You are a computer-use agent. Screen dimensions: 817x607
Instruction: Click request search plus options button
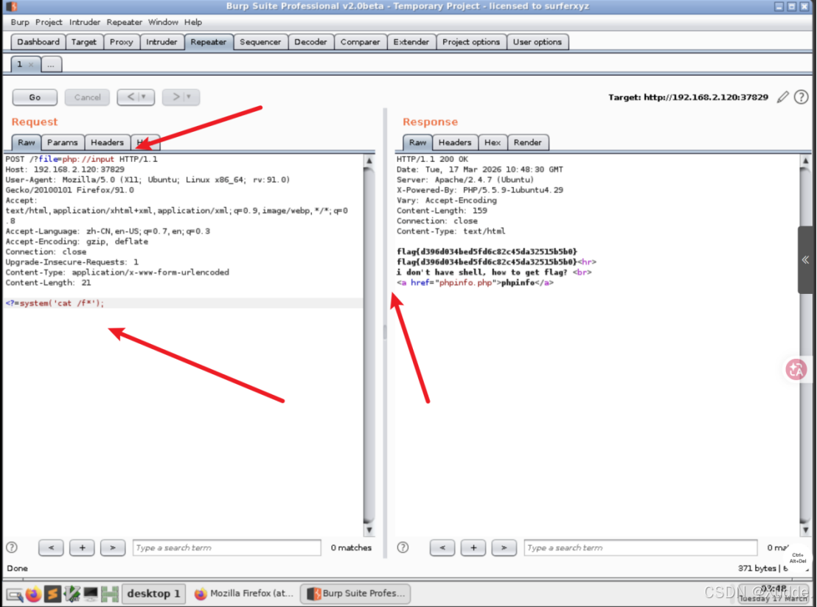(x=82, y=547)
